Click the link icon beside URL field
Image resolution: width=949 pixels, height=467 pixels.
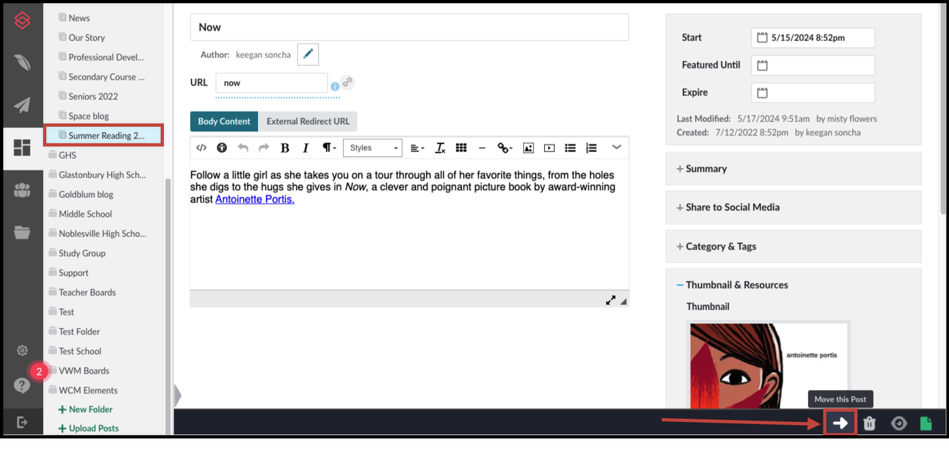347,82
